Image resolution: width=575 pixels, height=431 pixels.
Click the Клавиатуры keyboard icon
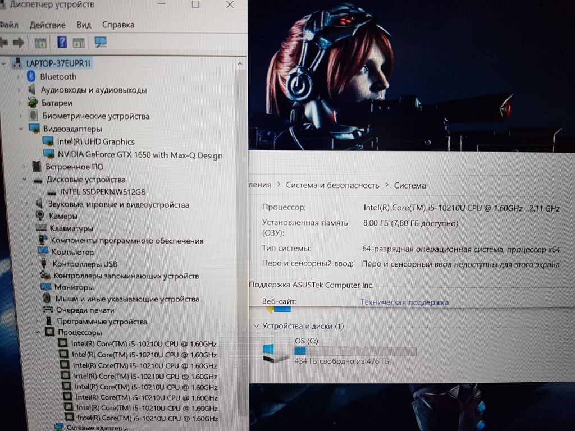41,228
